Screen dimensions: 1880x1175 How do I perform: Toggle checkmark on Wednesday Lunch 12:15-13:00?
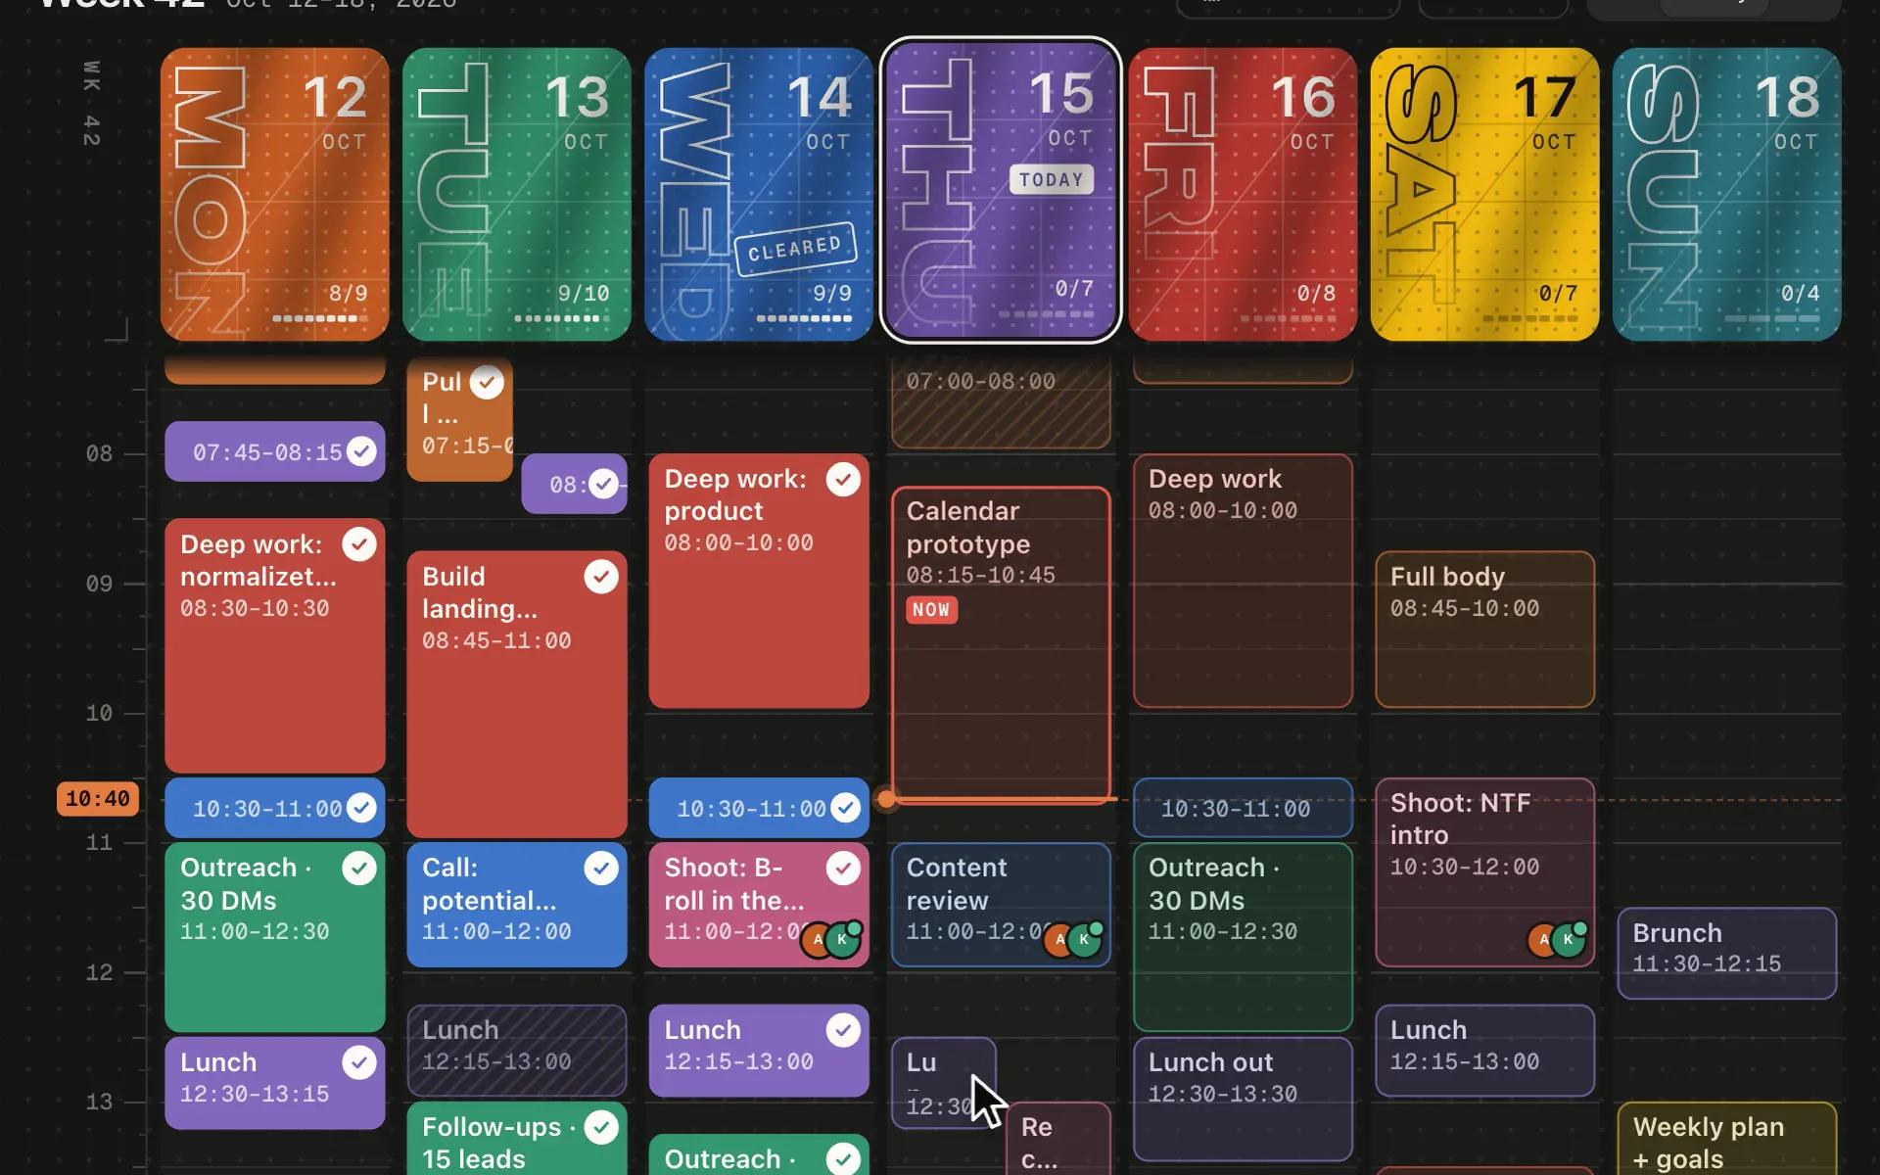coord(843,1030)
